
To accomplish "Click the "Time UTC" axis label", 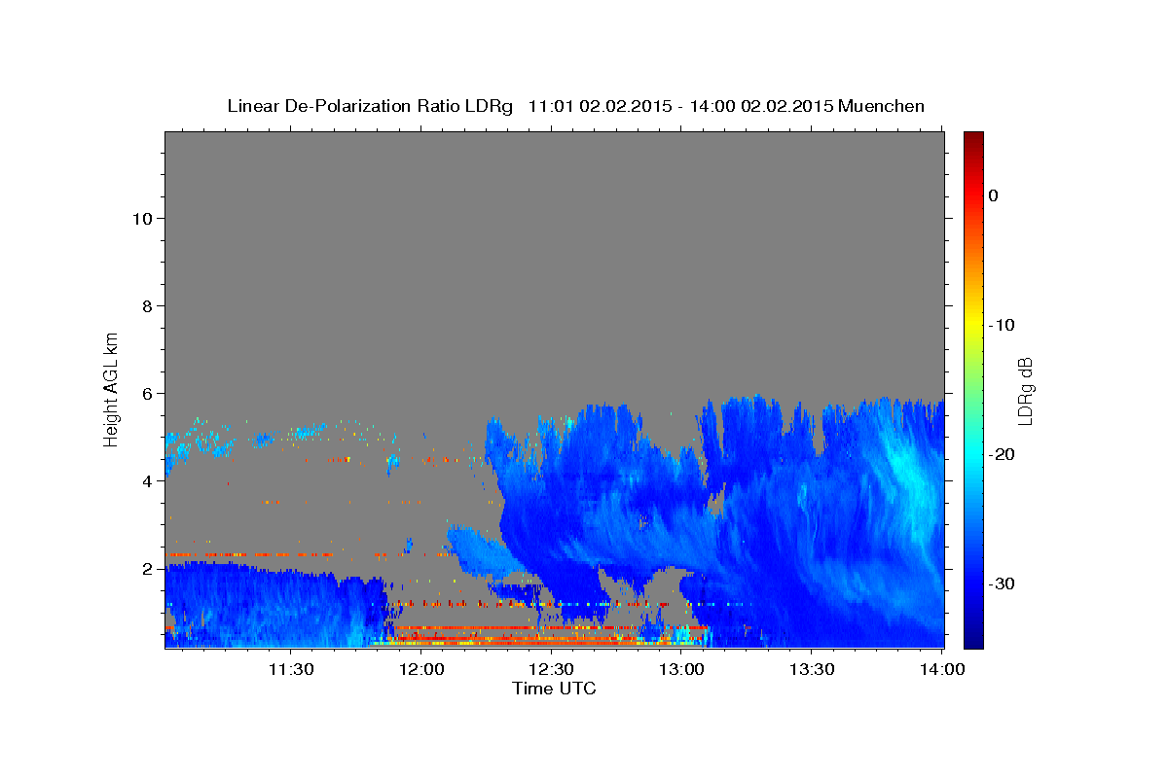I will pos(554,689).
